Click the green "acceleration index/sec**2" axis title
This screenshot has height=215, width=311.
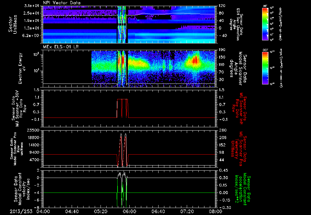coord(239,189)
